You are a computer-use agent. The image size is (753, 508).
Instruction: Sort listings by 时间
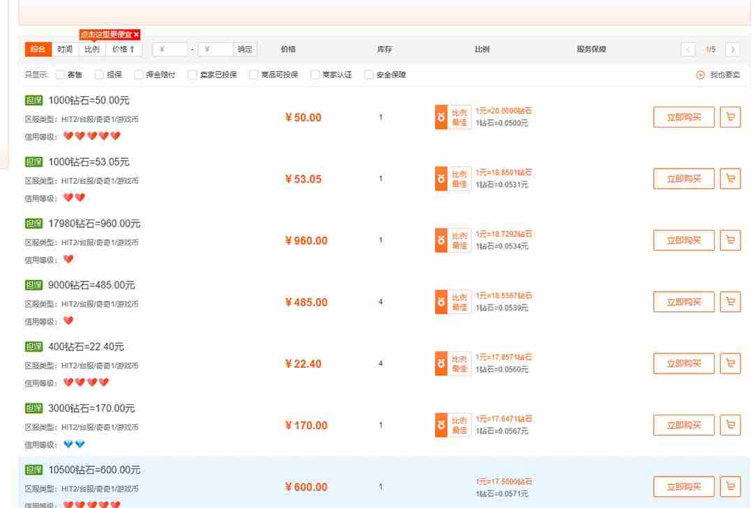tap(65, 49)
